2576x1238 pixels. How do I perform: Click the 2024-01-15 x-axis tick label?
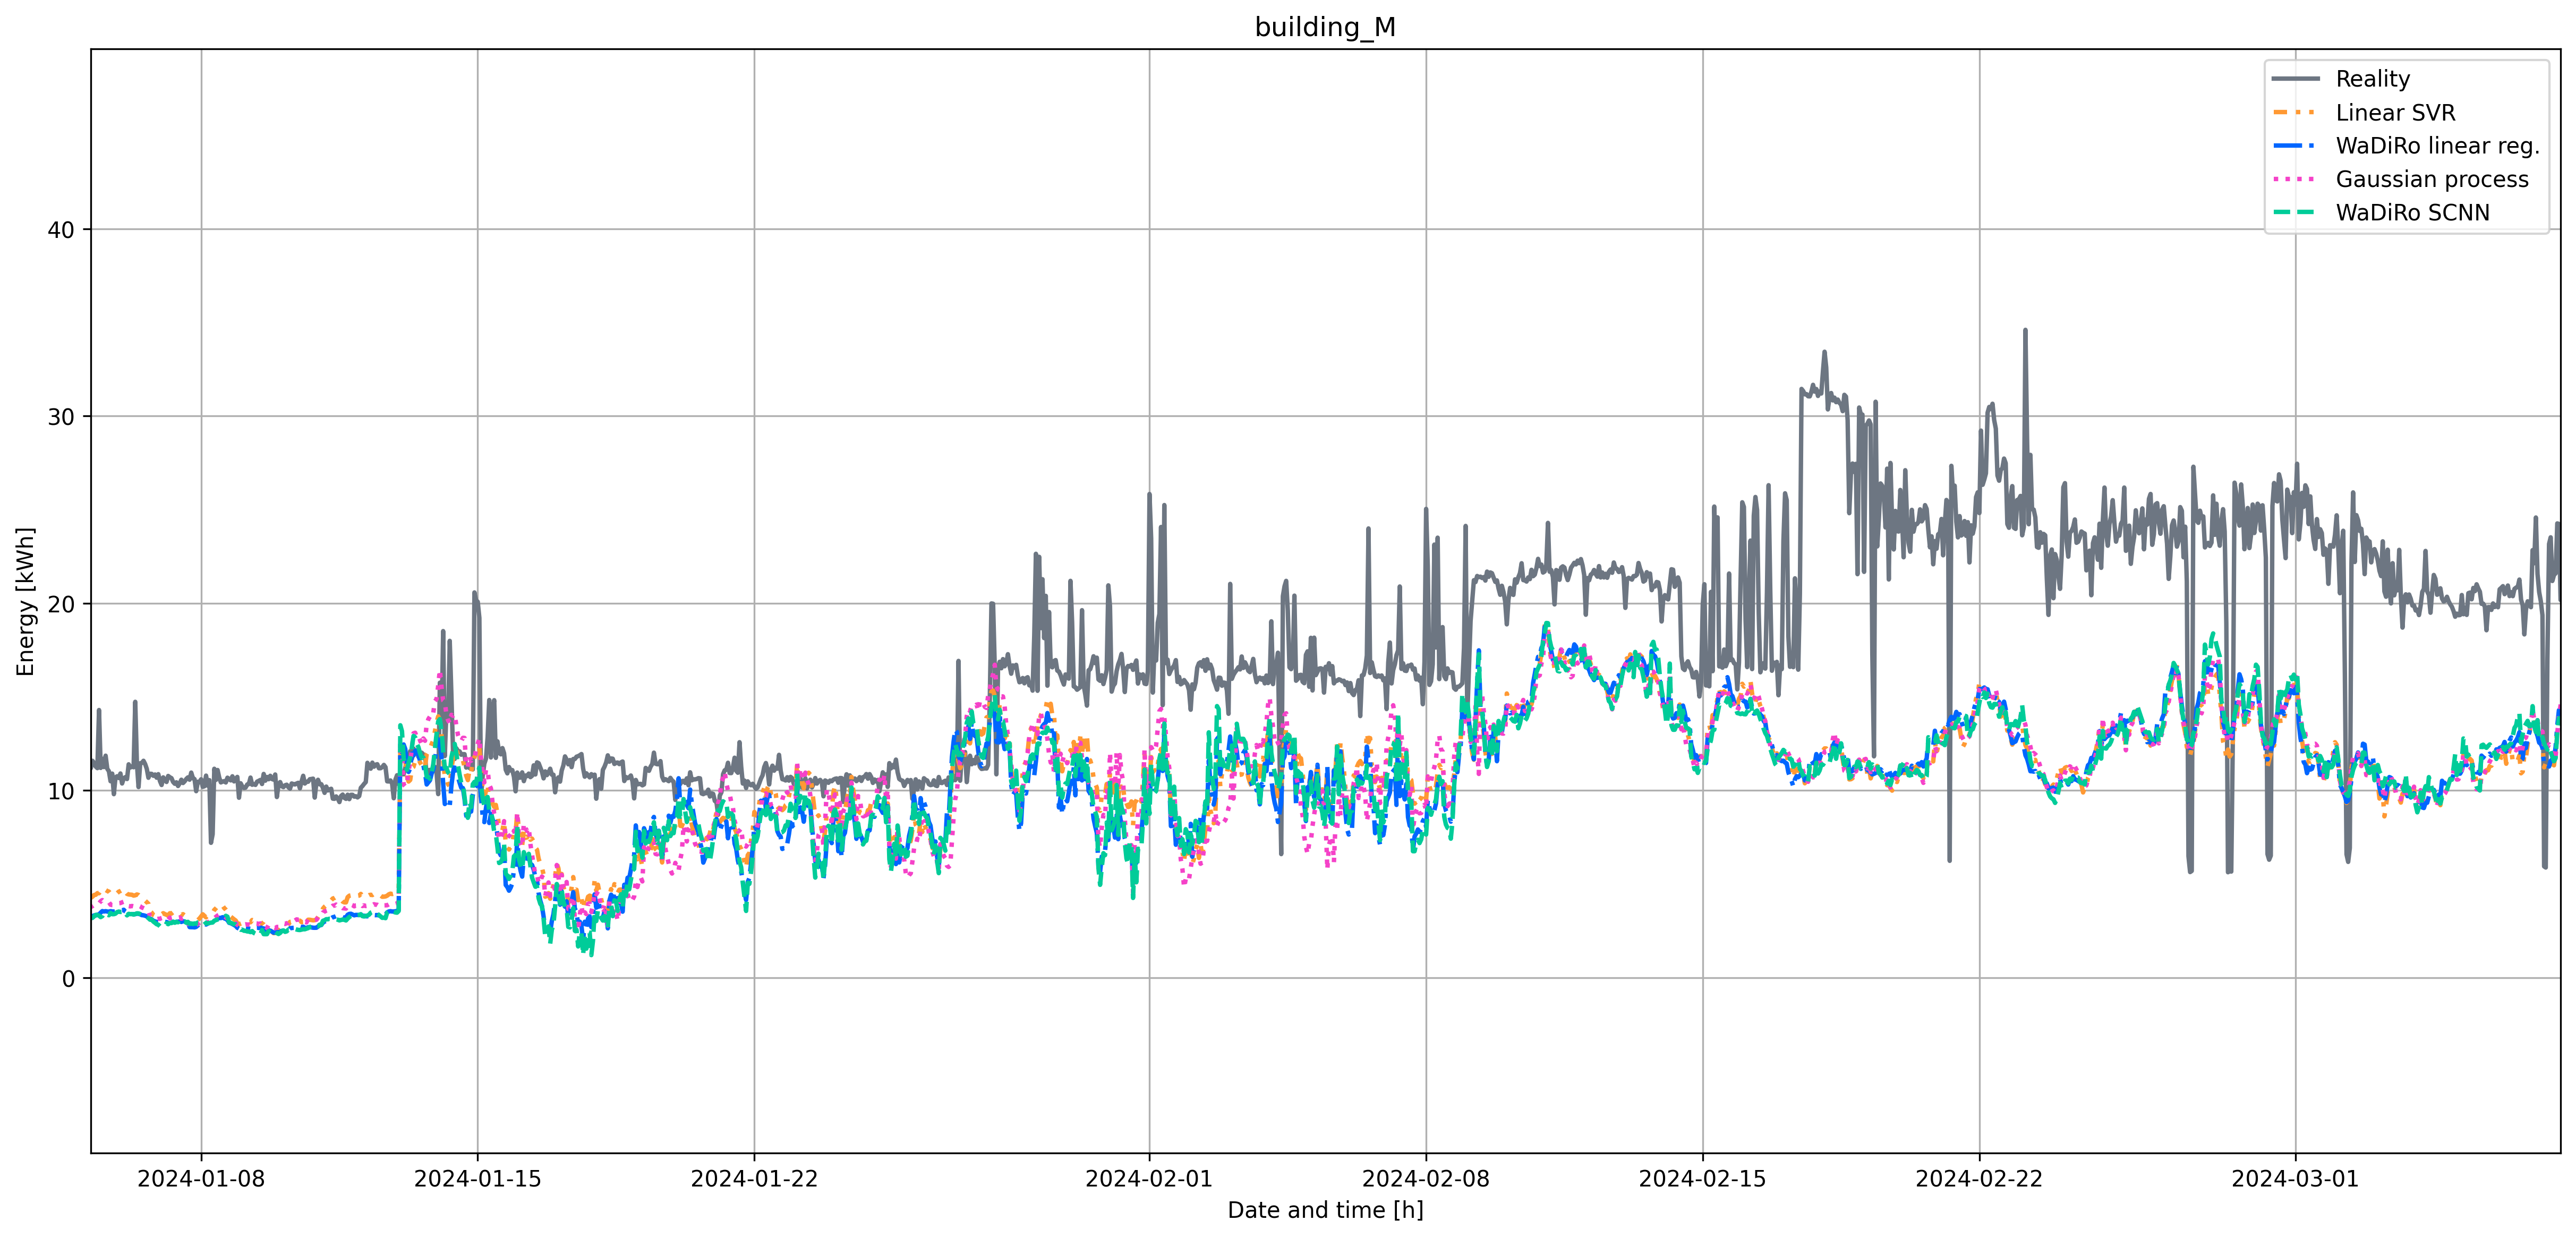(477, 1179)
